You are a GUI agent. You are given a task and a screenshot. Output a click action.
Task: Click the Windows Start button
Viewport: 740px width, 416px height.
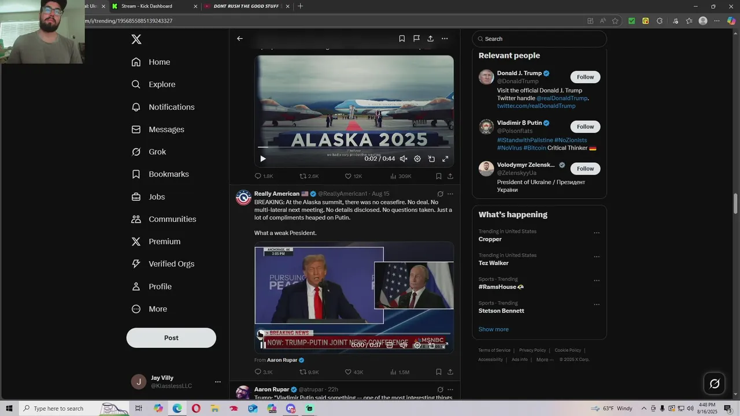9,408
